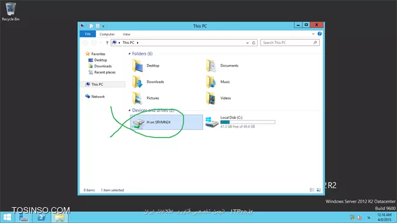This screenshot has height=223, width=397.
Task: Click the Back navigation arrow
Action: pyautogui.click(x=85, y=43)
